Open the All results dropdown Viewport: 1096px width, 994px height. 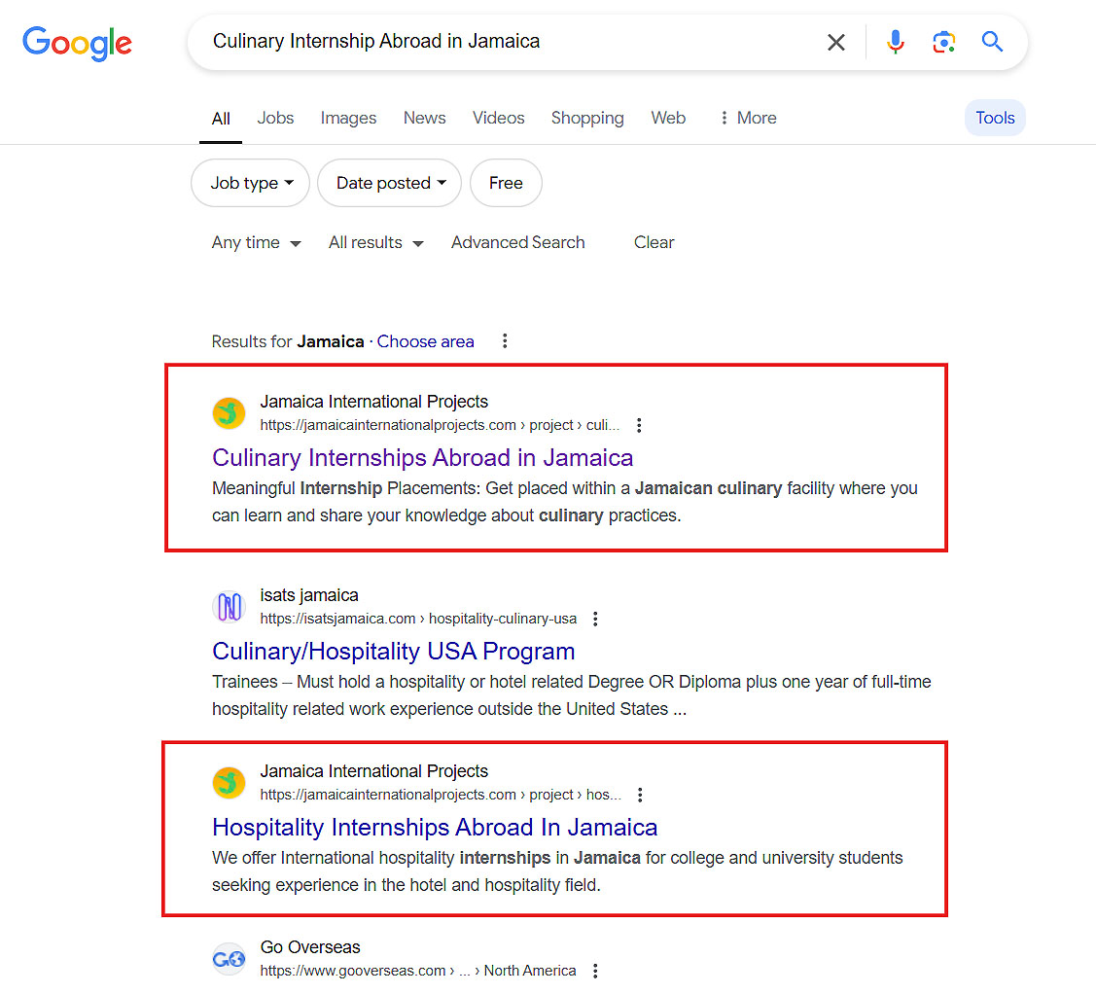[376, 242]
